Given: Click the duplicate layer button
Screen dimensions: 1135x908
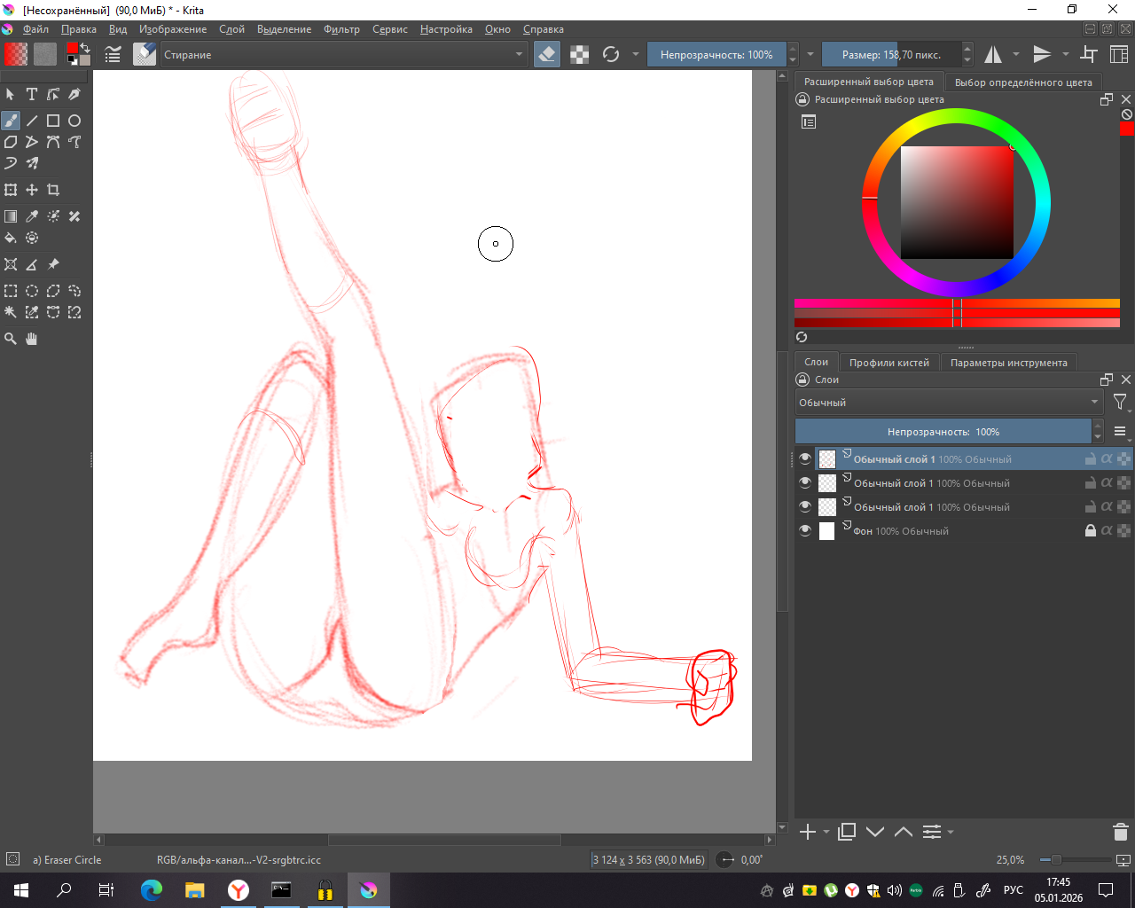Looking at the screenshot, I should (x=847, y=832).
